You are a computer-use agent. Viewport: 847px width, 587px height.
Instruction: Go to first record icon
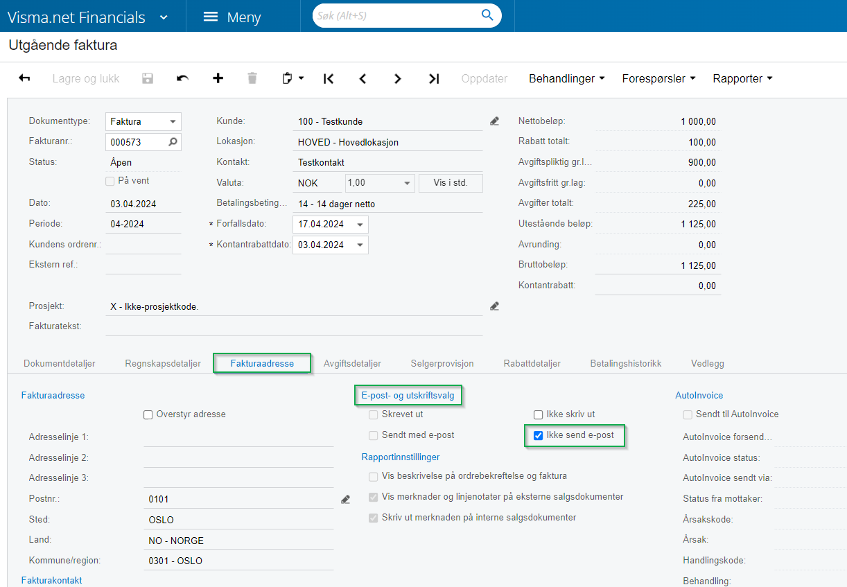point(329,78)
